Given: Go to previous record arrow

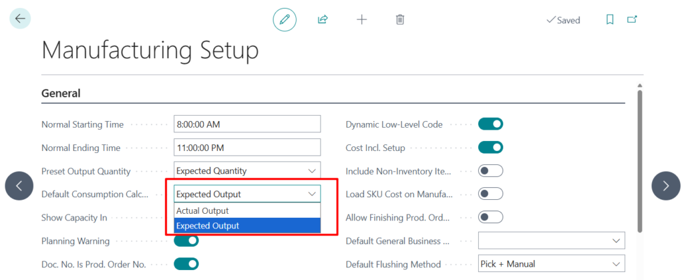Looking at the screenshot, I should click(19, 186).
